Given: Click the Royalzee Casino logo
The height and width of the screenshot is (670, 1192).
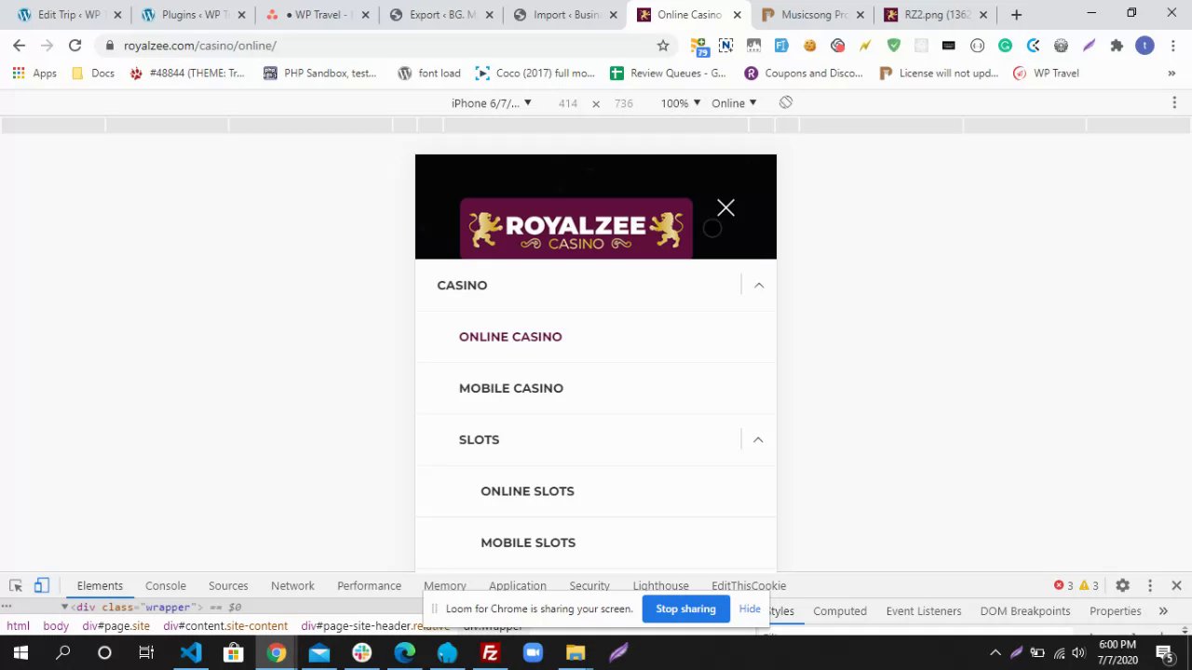Looking at the screenshot, I should pyautogui.click(x=576, y=228).
